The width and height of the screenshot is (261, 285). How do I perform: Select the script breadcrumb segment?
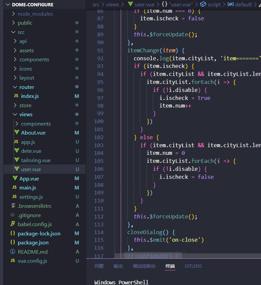tap(214, 5)
